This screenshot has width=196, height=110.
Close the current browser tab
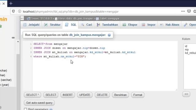tap(4, 3)
